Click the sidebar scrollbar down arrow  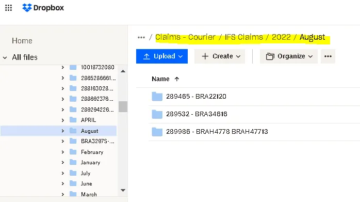point(123,190)
